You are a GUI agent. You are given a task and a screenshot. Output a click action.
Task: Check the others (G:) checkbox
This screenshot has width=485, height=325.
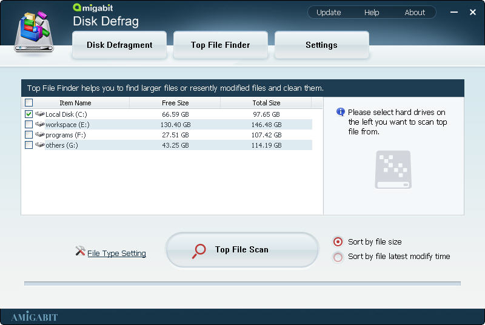pos(28,145)
